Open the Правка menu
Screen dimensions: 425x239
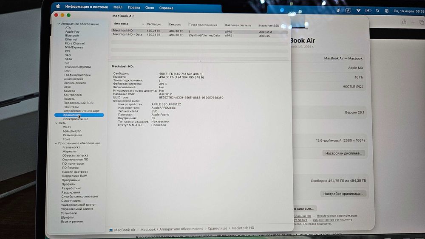pyautogui.click(x=134, y=8)
